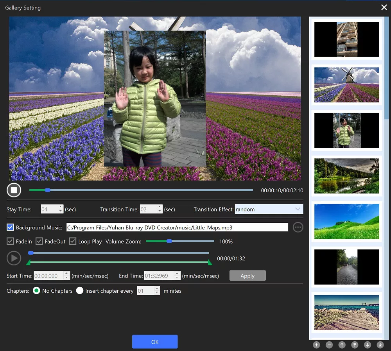Play the background music preview
Image resolution: width=391 pixels, height=351 pixels.
pos(14,258)
